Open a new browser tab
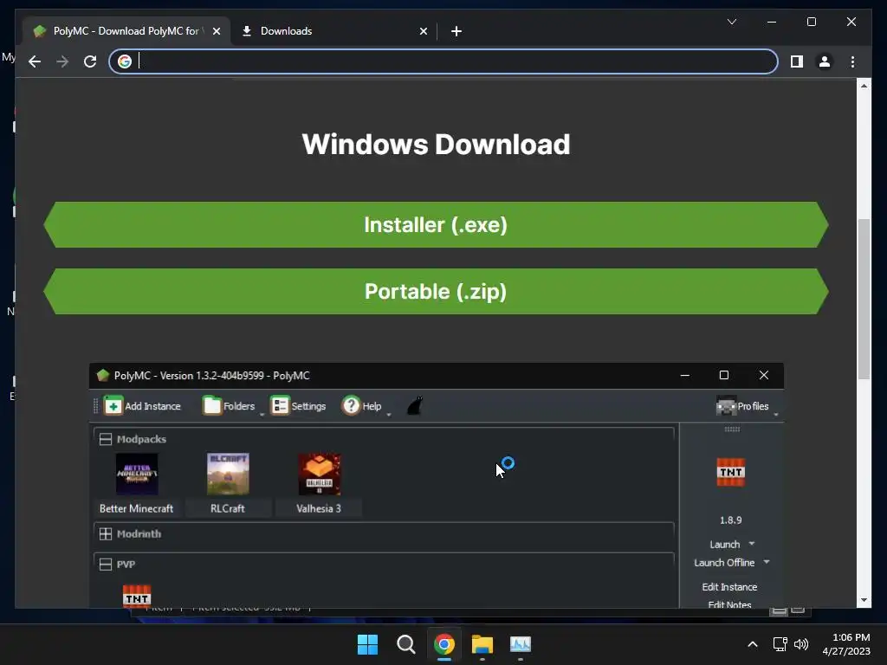This screenshot has height=665, width=887. point(456,31)
